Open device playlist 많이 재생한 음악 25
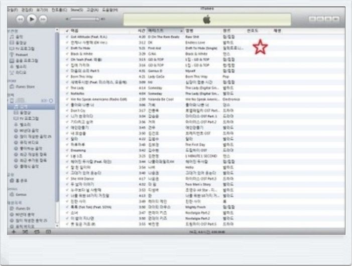This screenshot has width=352, height=266. pos(33,137)
